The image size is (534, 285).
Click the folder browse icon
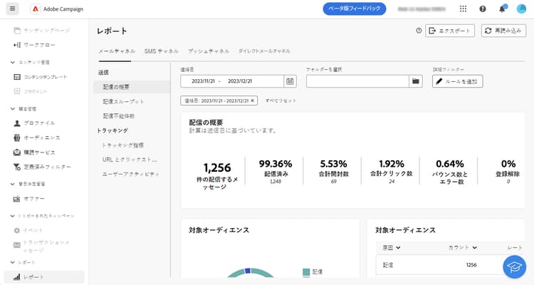[x=416, y=81]
